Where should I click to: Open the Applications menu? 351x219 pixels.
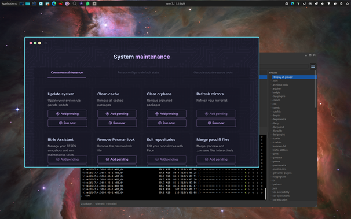(x=9, y=3)
